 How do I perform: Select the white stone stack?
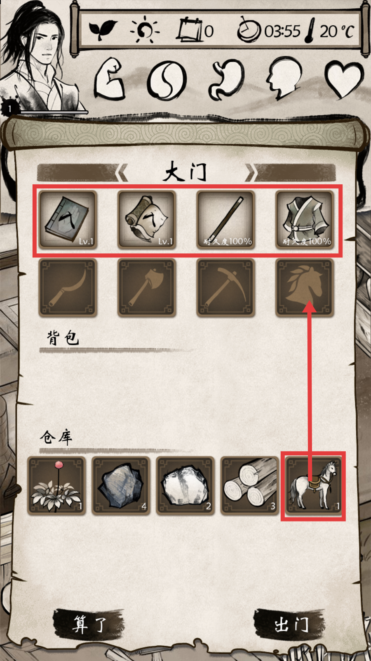click(x=185, y=486)
